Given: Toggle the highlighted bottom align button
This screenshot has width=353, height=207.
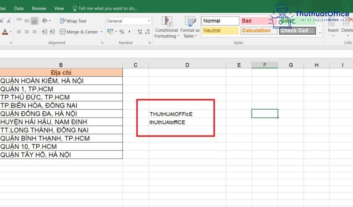Looking at the screenshot, I should pos(34,21).
